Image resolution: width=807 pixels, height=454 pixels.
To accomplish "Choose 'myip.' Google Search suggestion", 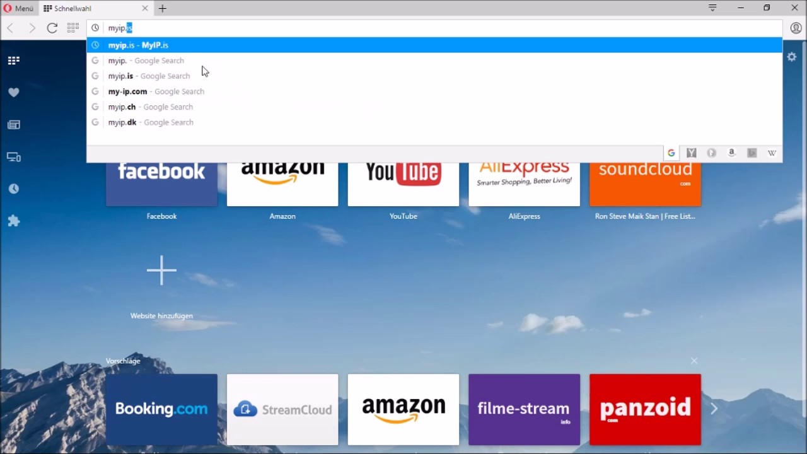I will click(x=434, y=61).
